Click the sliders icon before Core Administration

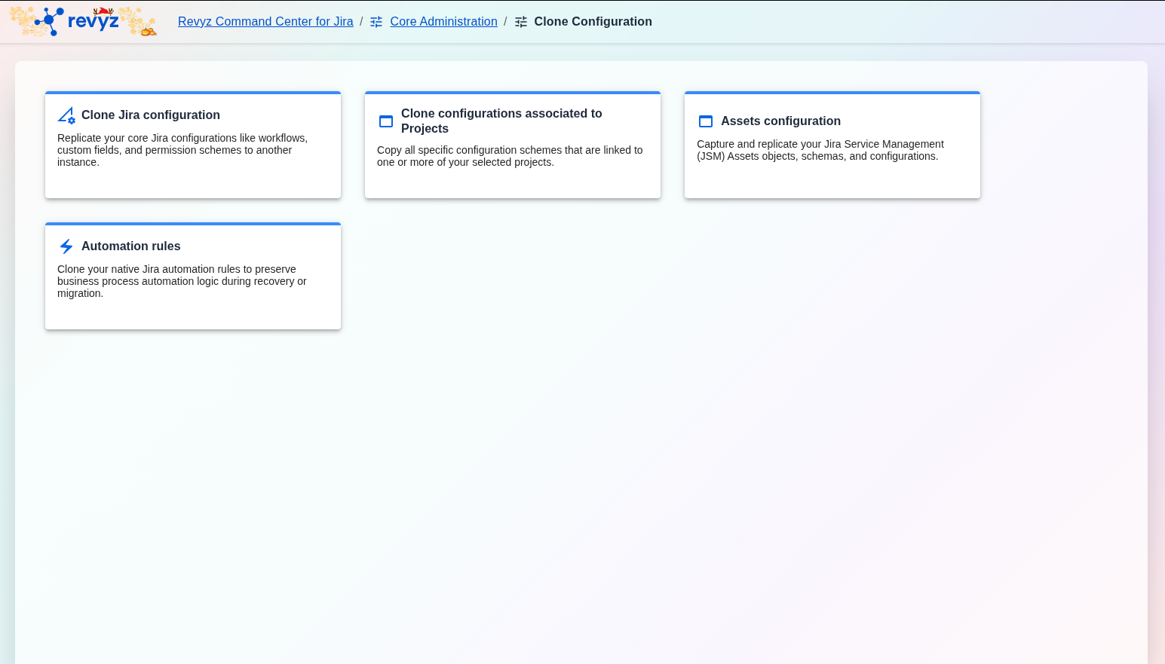pyautogui.click(x=376, y=22)
